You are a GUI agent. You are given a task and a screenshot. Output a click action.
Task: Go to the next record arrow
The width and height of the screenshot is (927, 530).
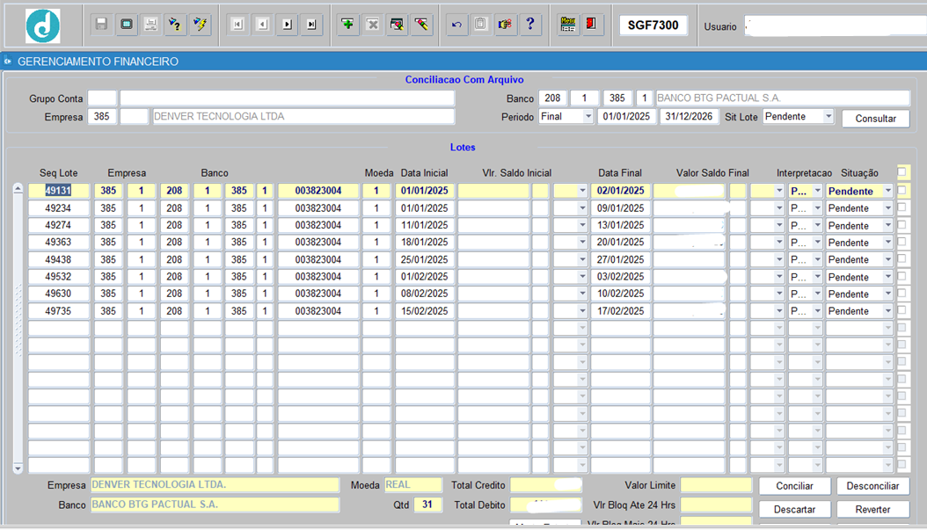288,25
